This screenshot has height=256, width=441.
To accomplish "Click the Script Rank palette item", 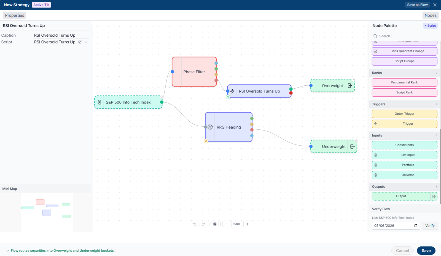I will pyautogui.click(x=405, y=92).
